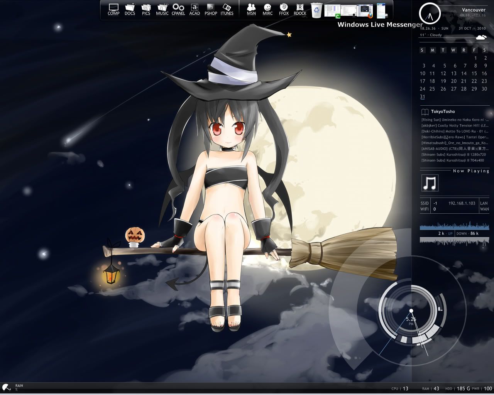
Task: Select today's date 31 in calendar
Action: click(423, 97)
